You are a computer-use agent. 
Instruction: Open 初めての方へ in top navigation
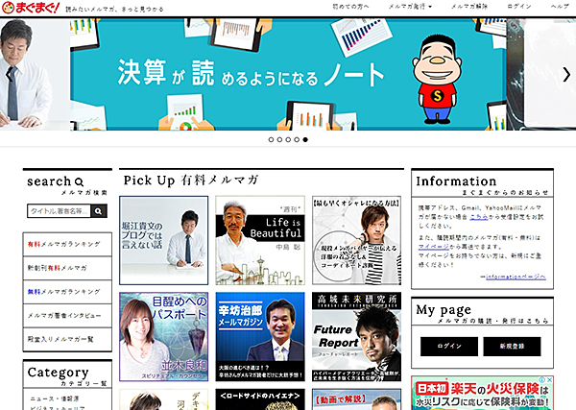click(x=349, y=7)
